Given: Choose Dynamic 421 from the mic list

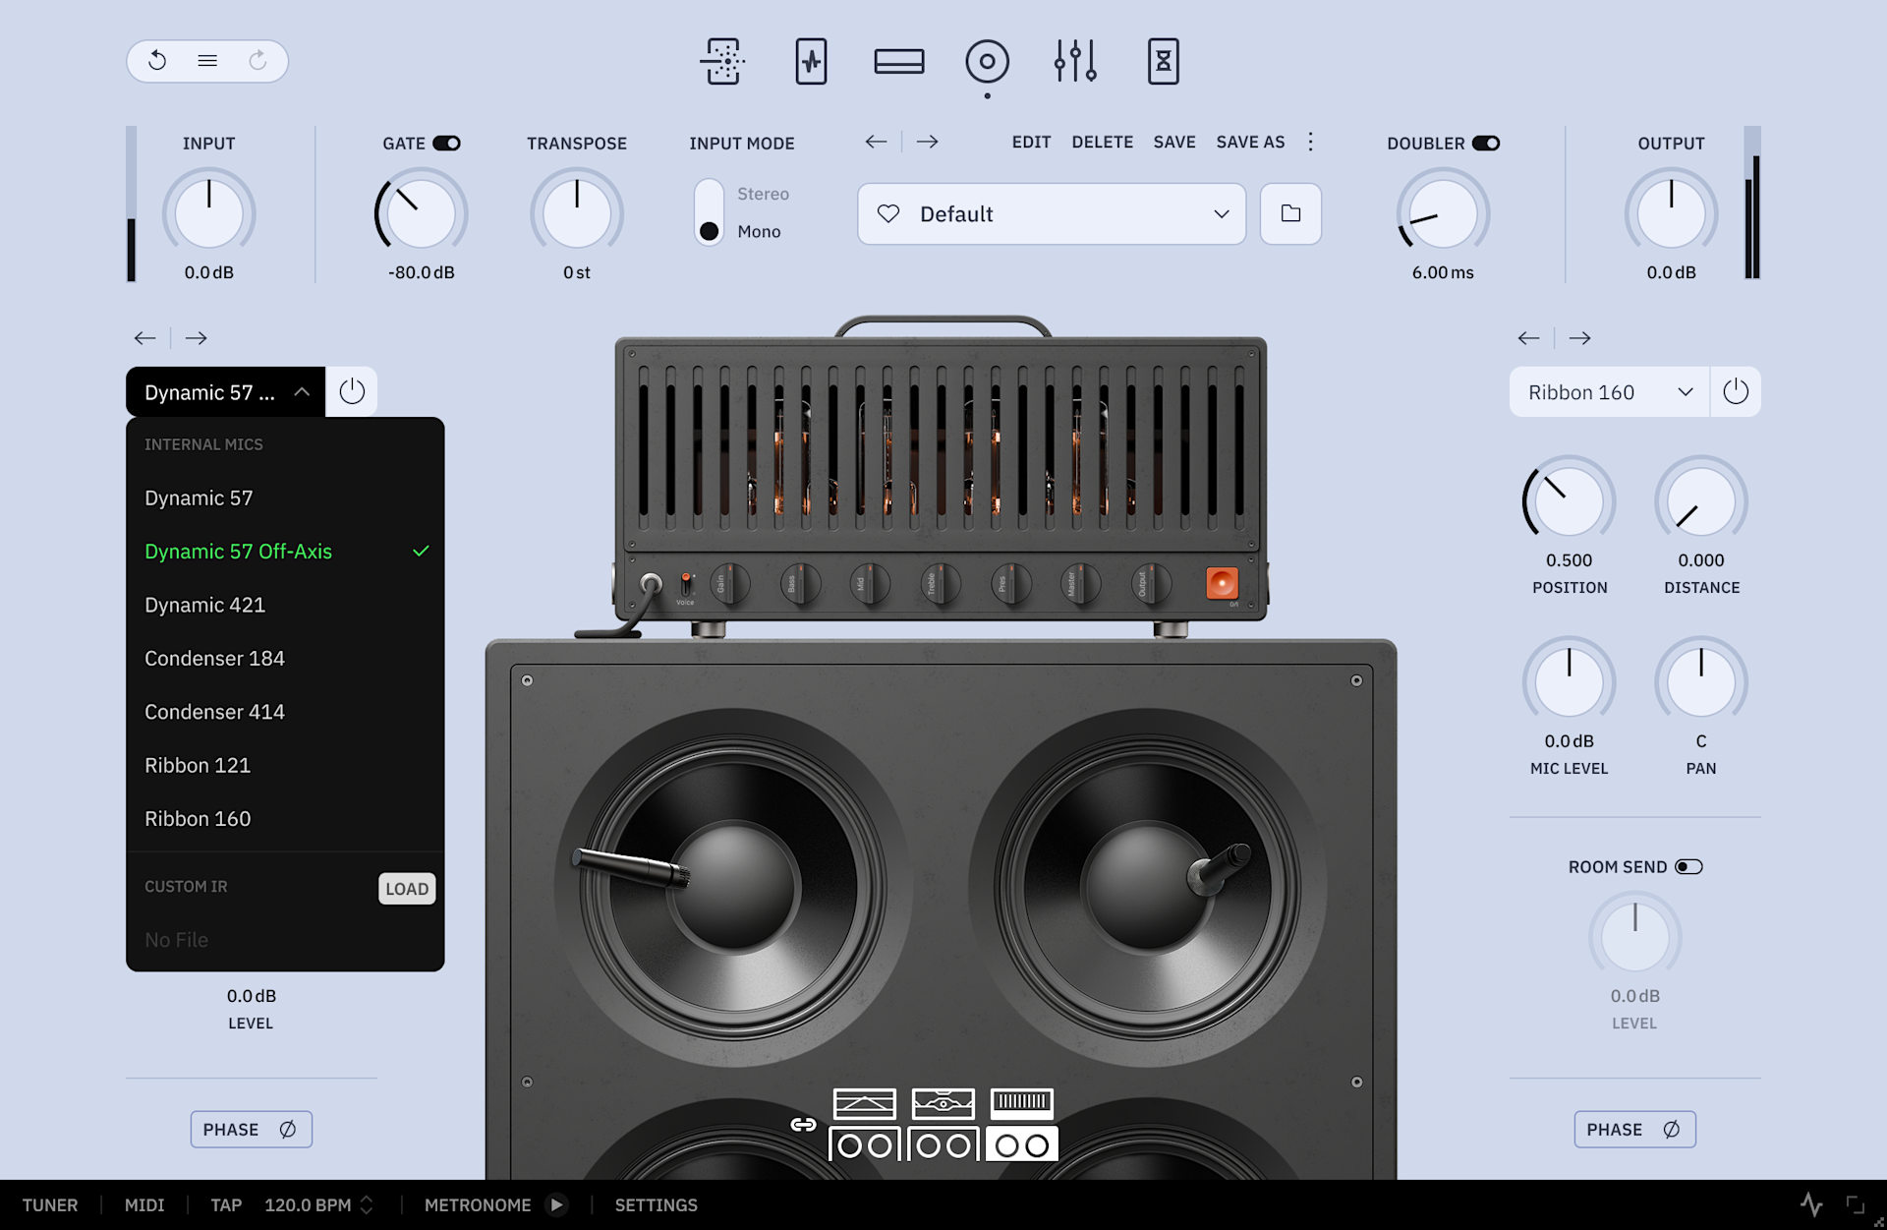Looking at the screenshot, I should coord(285,605).
